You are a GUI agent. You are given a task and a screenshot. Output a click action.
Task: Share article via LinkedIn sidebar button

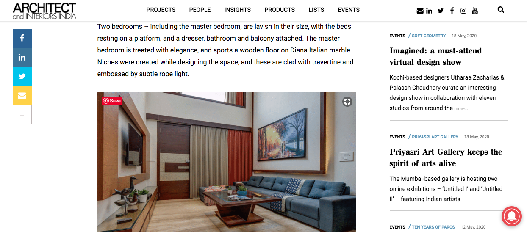tap(22, 57)
